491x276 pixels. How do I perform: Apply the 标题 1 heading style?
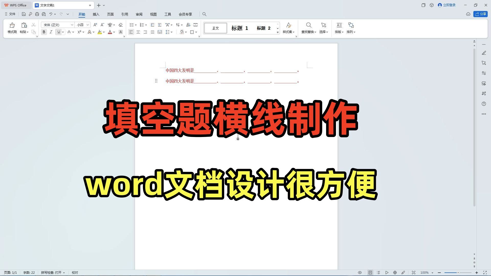(240, 28)
